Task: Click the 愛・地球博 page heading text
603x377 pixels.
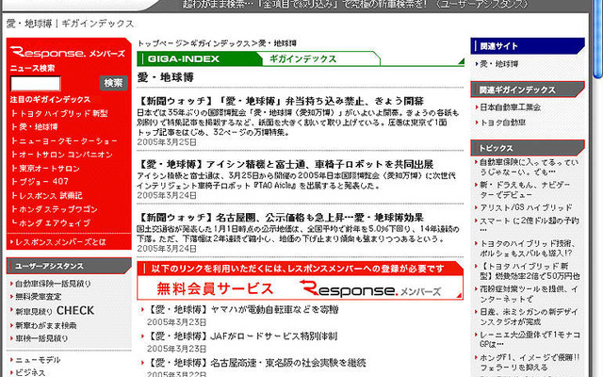Action: point(166,77)
